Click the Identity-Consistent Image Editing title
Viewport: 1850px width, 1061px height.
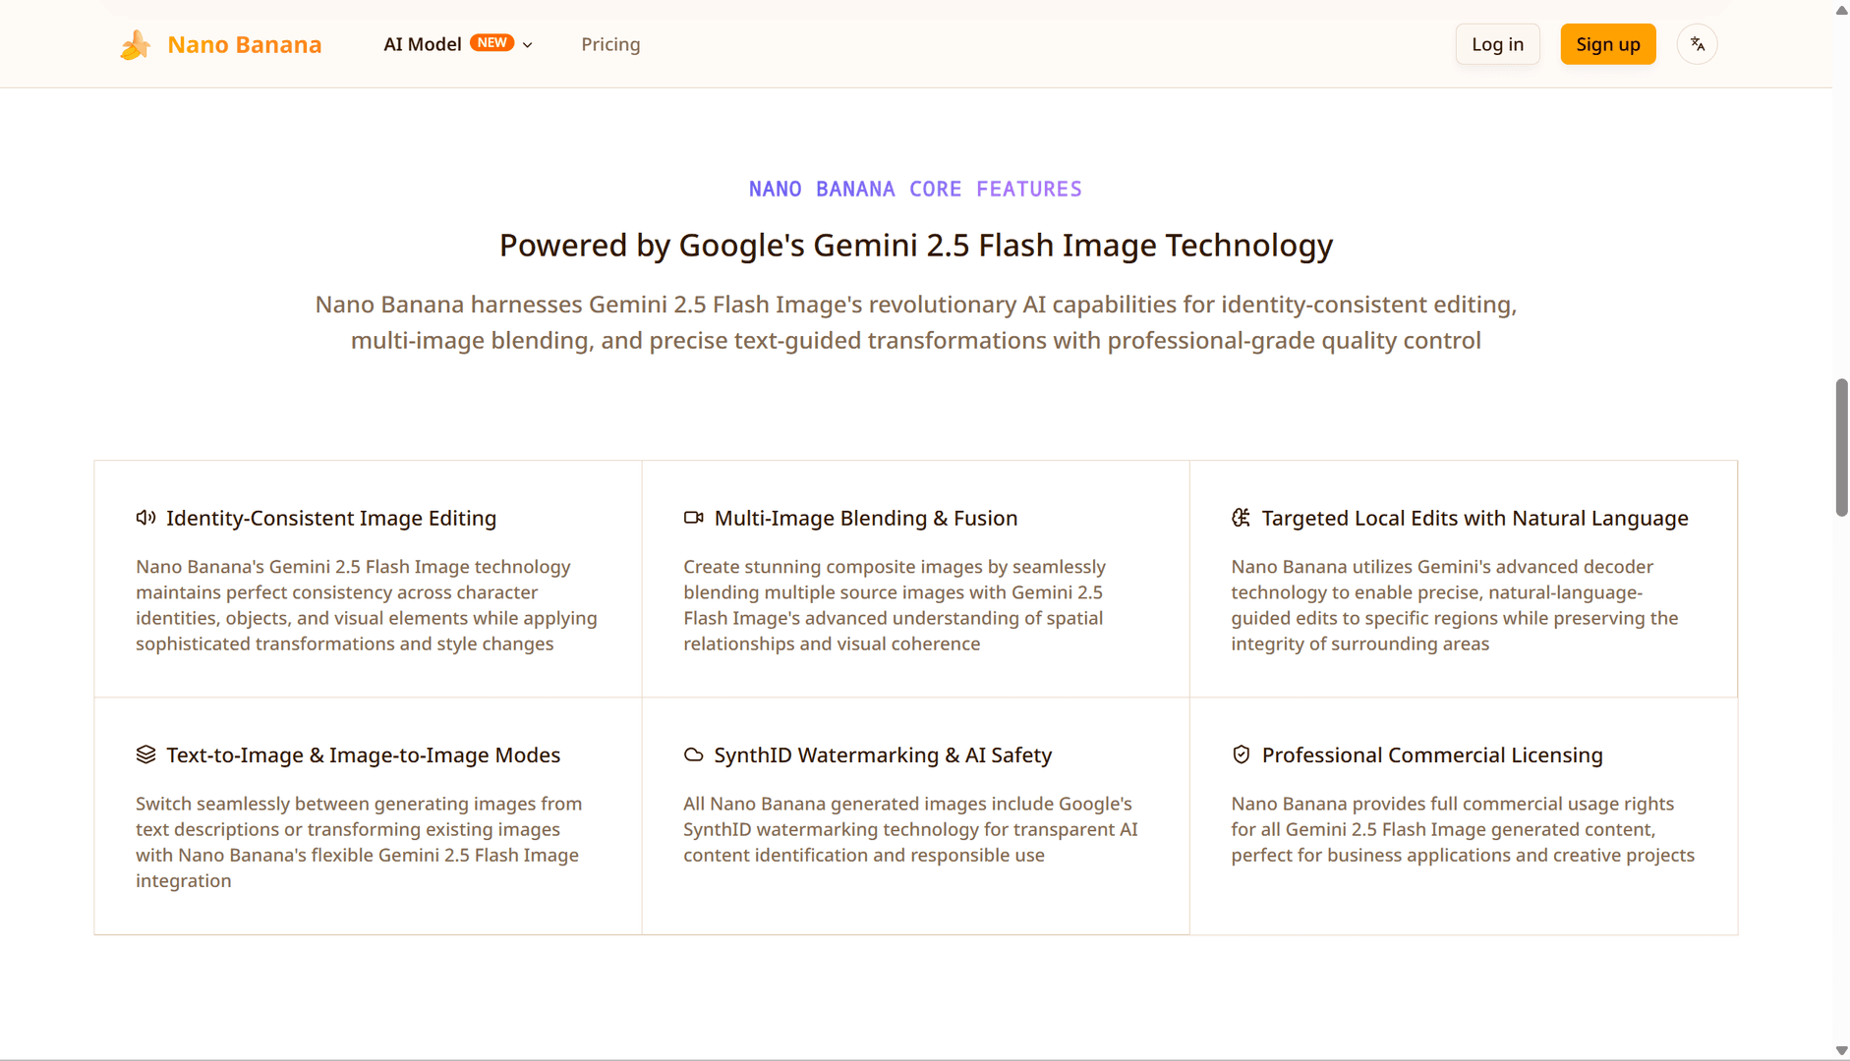pos(331,518)
